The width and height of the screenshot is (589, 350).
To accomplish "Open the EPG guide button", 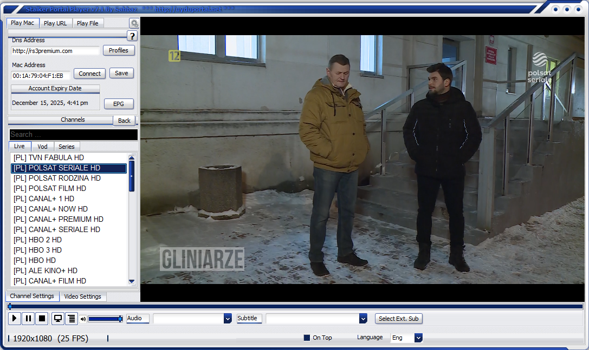I will pos(119,104).
